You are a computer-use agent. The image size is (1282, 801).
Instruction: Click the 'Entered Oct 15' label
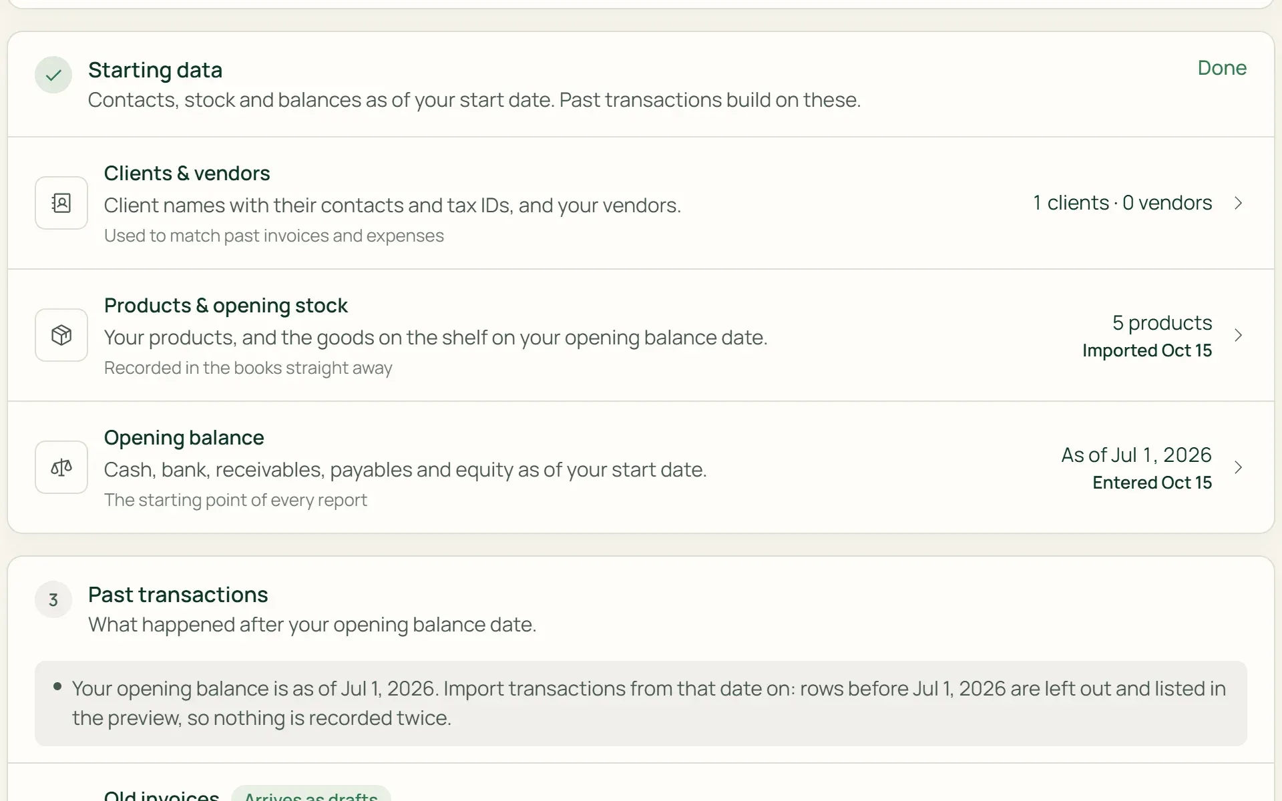pos(1152,483)
